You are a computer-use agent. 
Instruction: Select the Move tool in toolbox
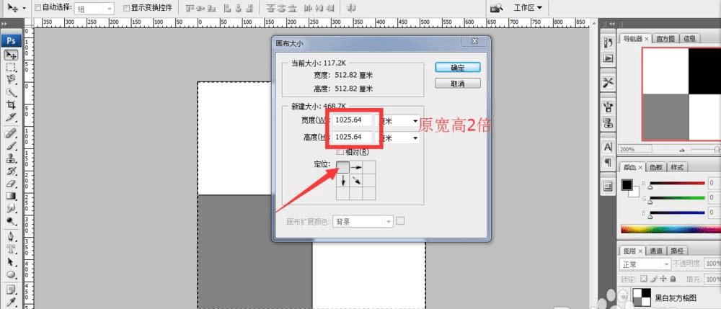[x=11, y=55]
